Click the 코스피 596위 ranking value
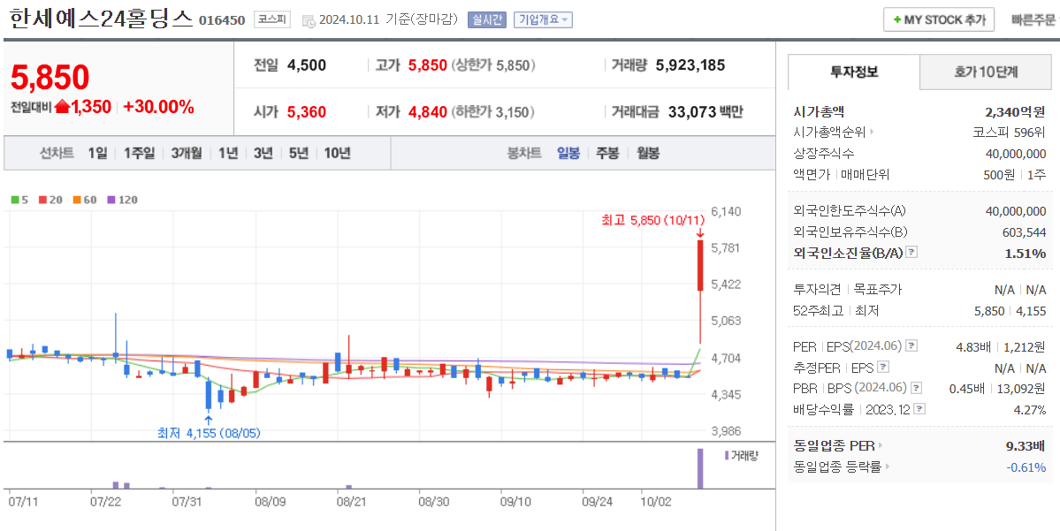Viewport: 1060px width, 531px height. 1010,133
